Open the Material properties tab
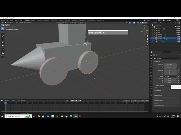The height and width of the screenshot is (135, 181). 151,92
